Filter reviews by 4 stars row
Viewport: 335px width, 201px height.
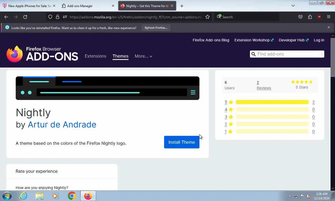pos(270,109)
